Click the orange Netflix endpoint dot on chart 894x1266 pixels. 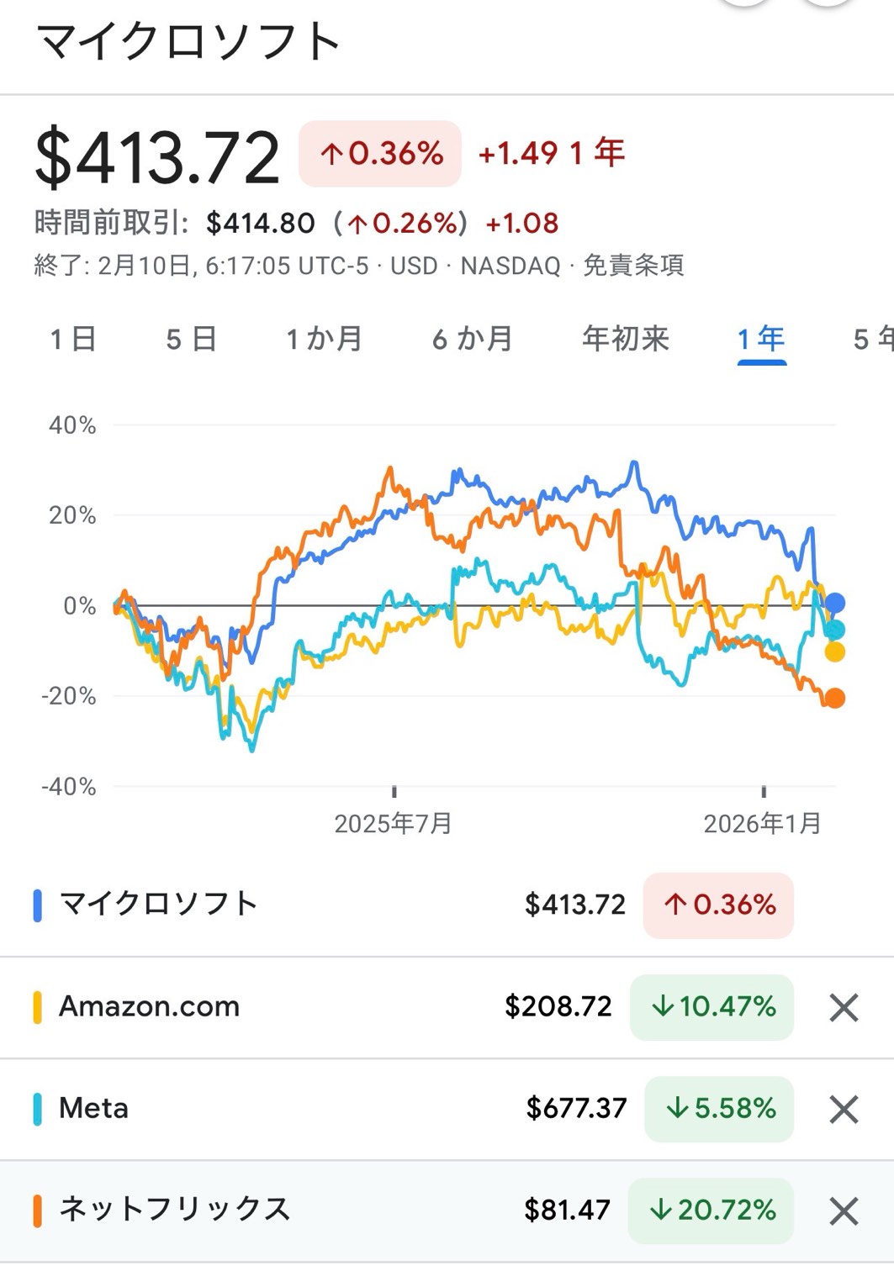coord(834,698)
